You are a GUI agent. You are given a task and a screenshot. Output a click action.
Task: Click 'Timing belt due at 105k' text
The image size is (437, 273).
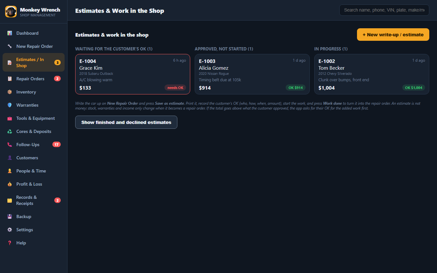pos(220,80)
